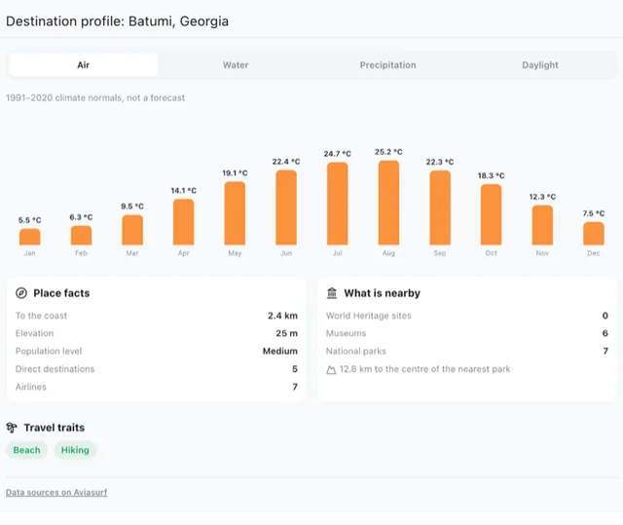Screen dimensions: 623x525
Task: Click the mountain icon by nearest park distance
Action: (331, 369)
